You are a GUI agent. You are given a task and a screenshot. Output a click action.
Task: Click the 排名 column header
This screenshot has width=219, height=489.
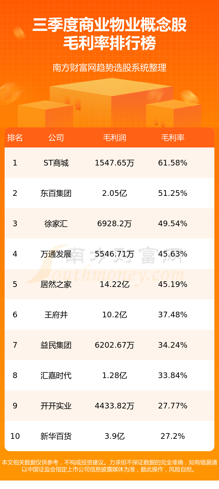point(15,138)
